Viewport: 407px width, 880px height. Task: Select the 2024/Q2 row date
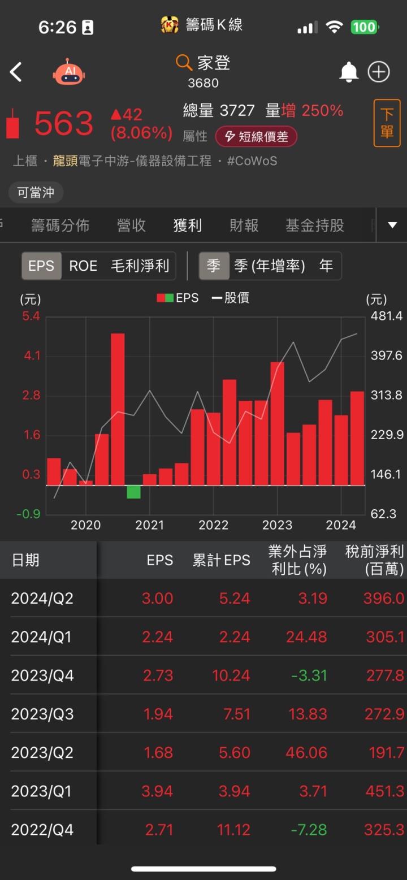(x=42, y=599)
